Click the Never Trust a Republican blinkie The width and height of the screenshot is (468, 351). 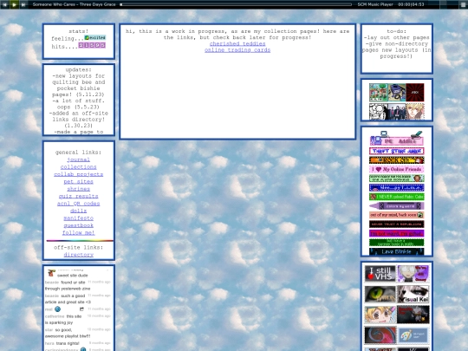(x=397, y=224)
